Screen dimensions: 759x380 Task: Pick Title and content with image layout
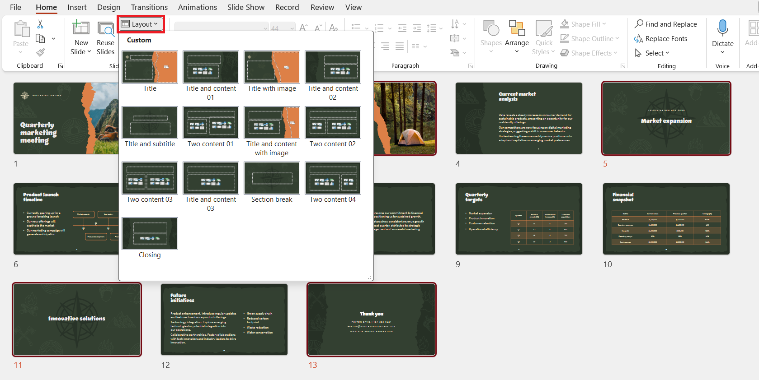coord(272,131)
